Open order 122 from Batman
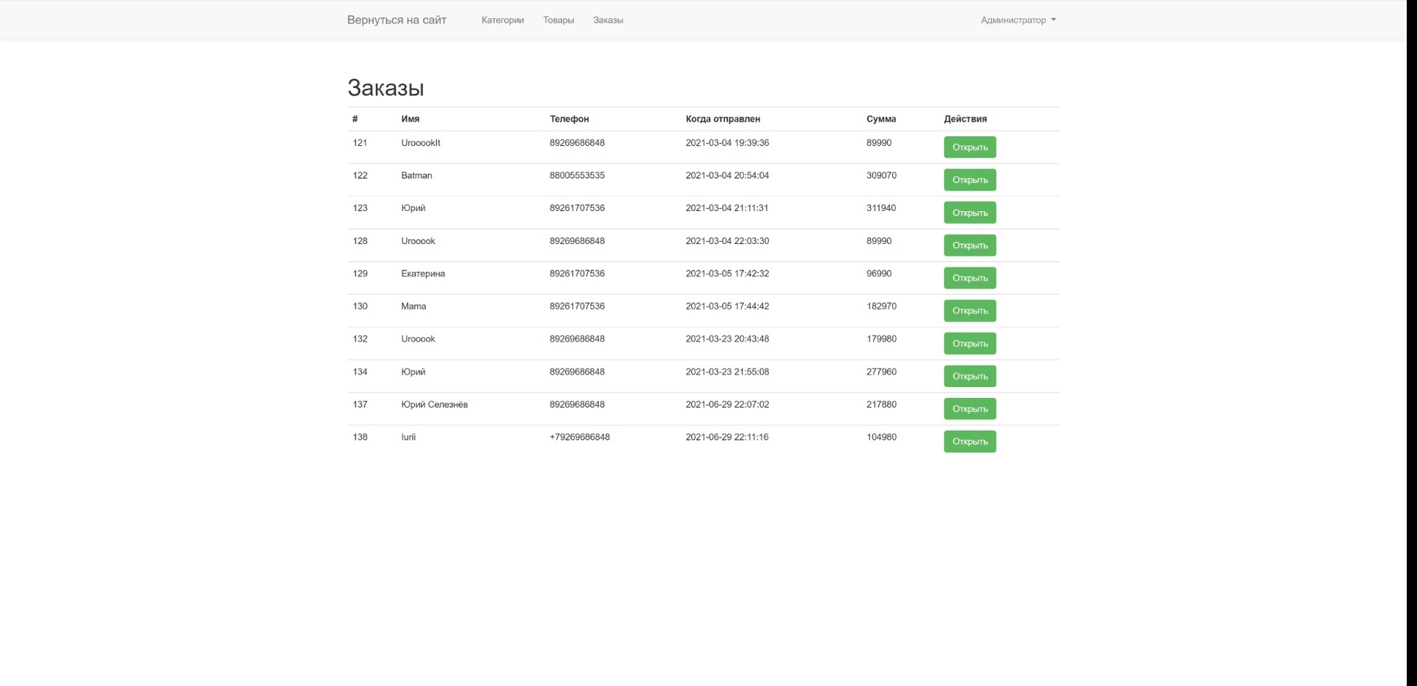The width and height of the screenshot is (1417, 686). (x=970, y=180)
